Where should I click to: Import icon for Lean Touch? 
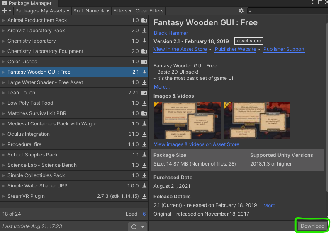pyautogui.click(x=144, y=93)
